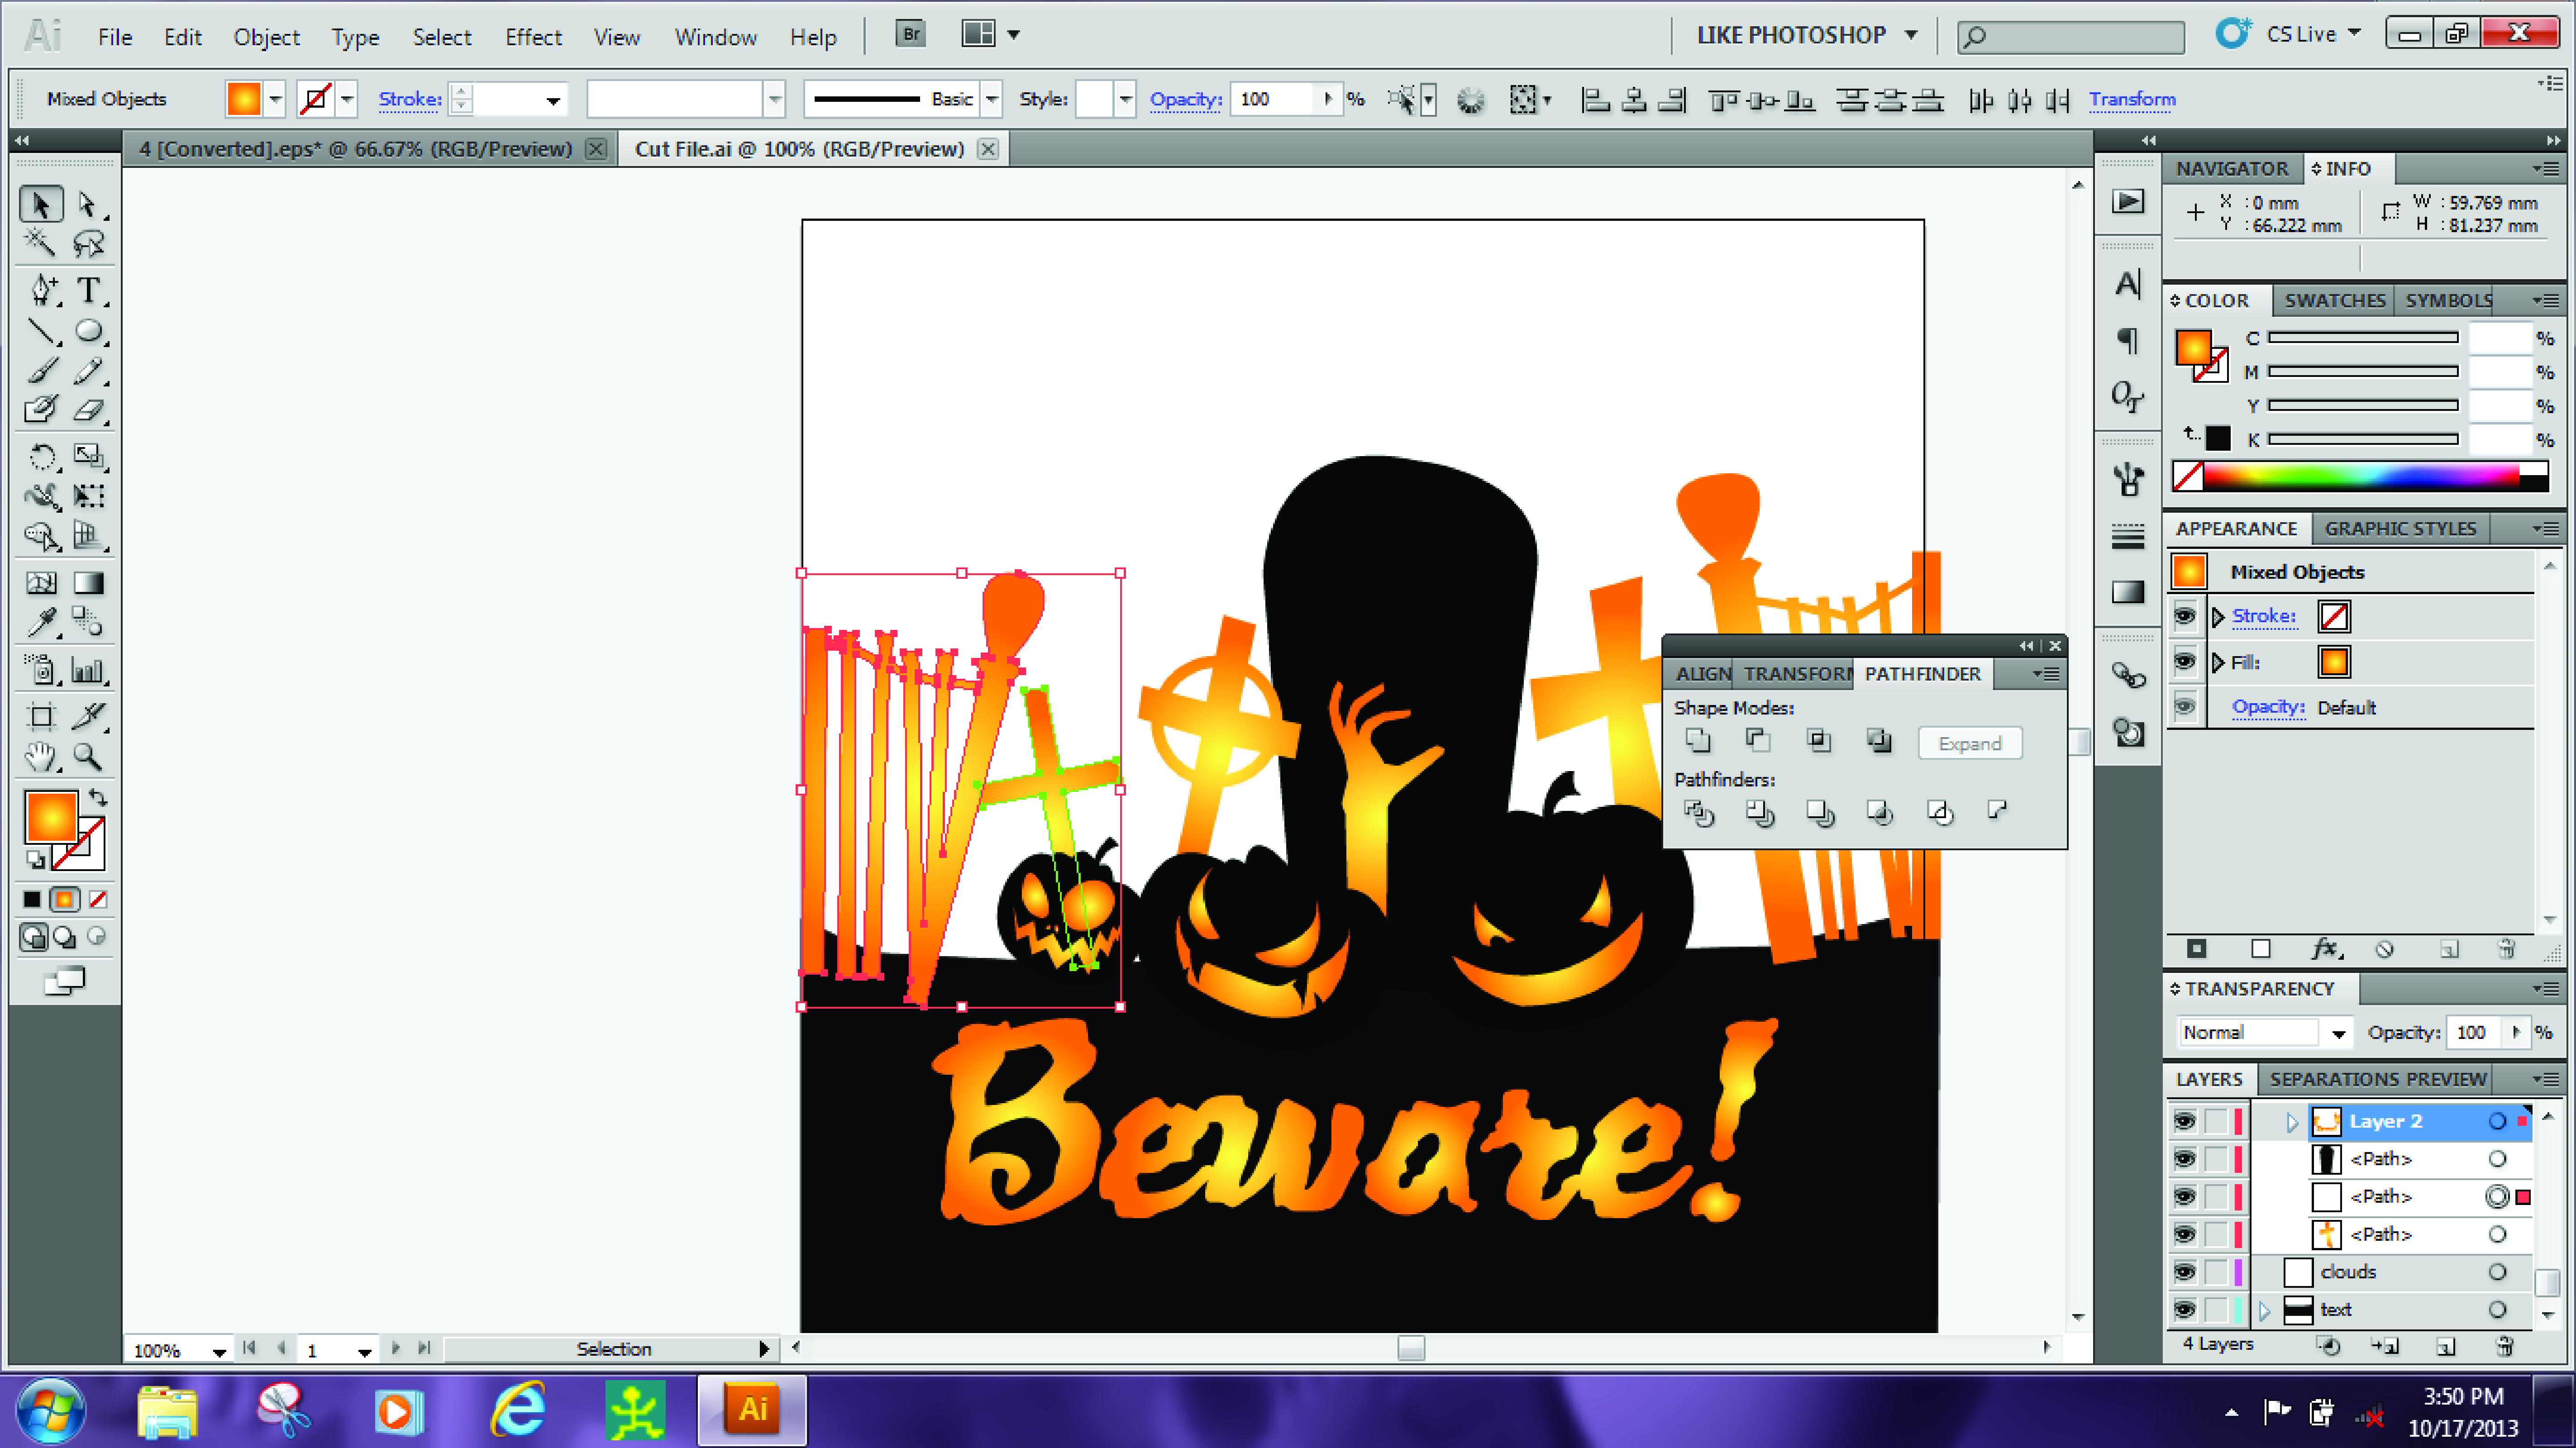Switch to 4 [Converted].eps document tab
The width and height of the screenshot is (2576, 1448).
[x=356, y=149]
